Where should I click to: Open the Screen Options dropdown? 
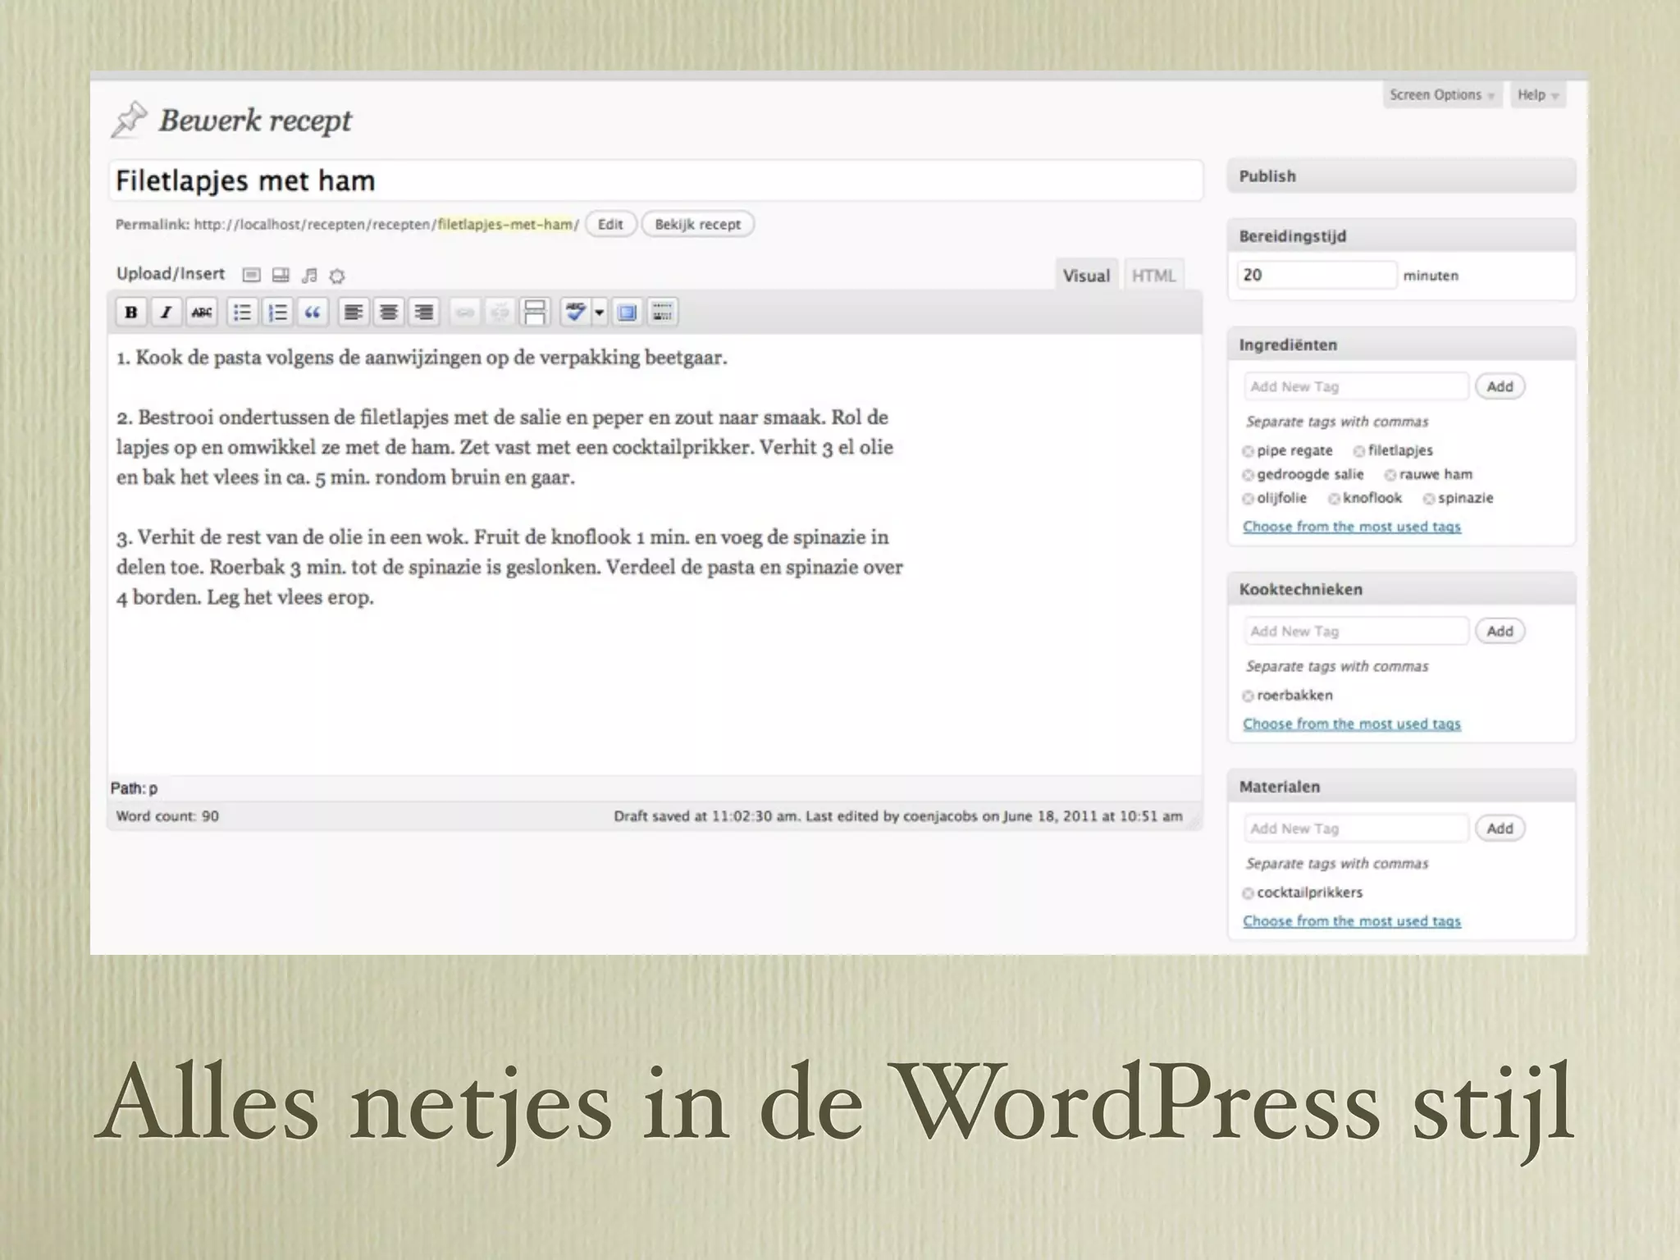click(x=1441, y=94)
